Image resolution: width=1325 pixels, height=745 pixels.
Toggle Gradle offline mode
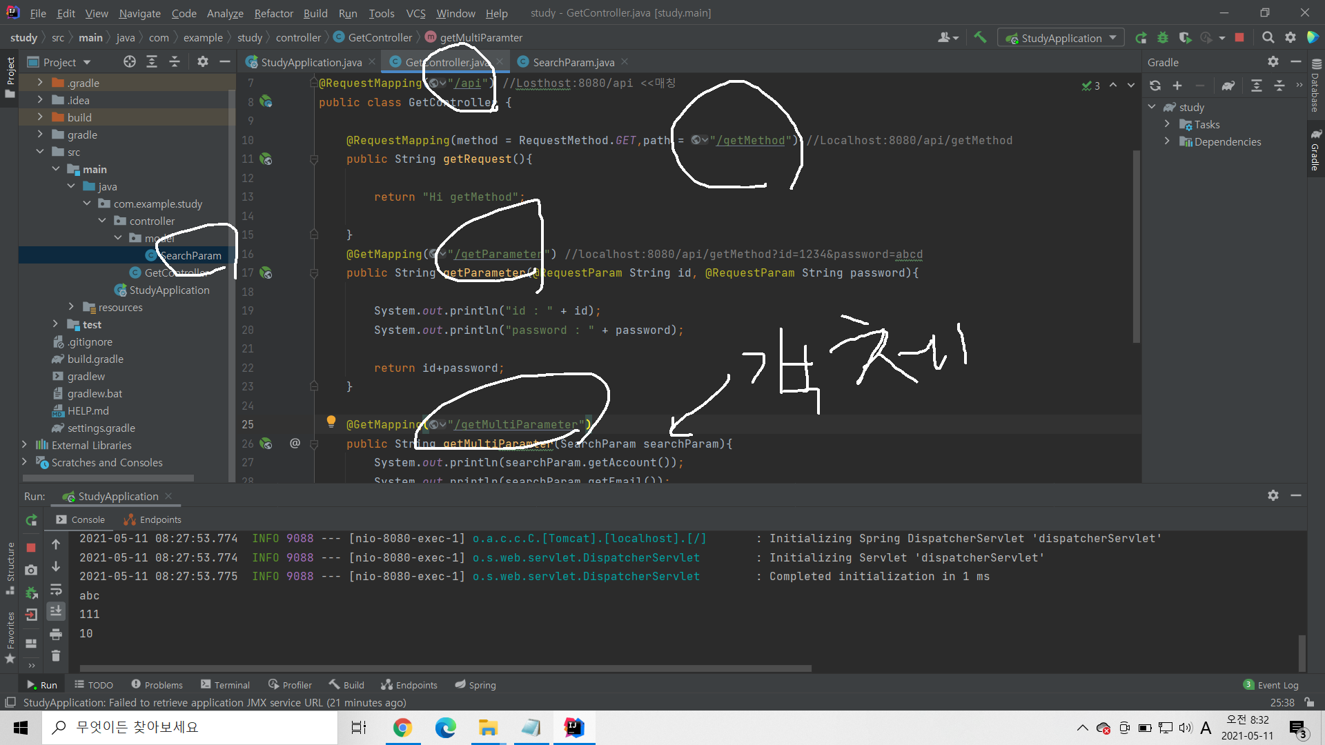[x=1228, y=86]
